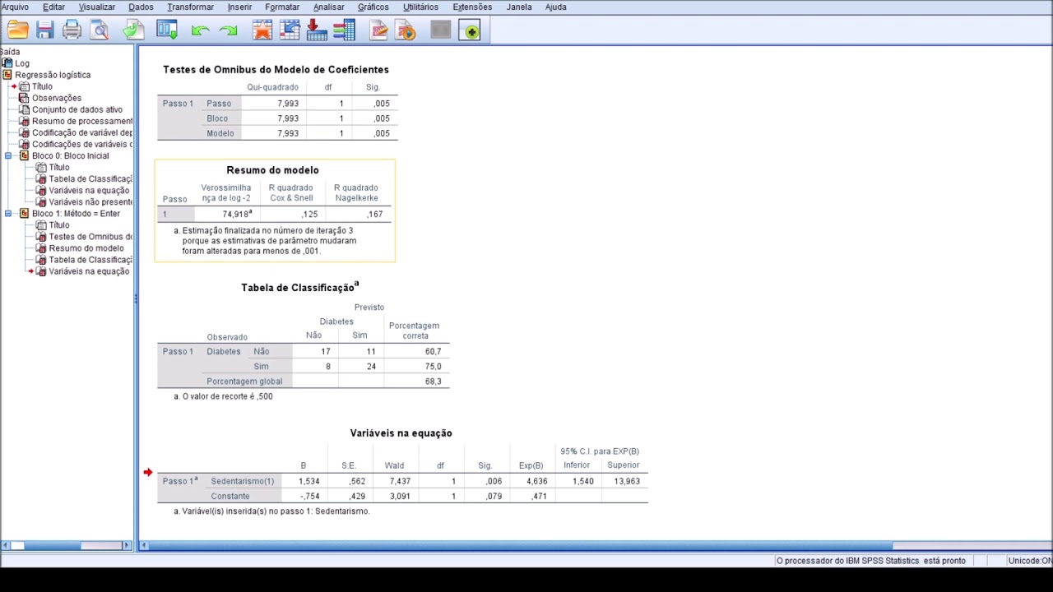The height and width of the screenshot is (592, 1053).
Task: Select the Log icon in the outline
Action: [x=7, y=63]
